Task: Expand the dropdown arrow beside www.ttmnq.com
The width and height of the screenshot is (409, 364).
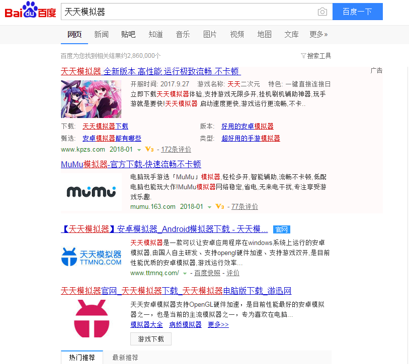Action: [185, 274]
